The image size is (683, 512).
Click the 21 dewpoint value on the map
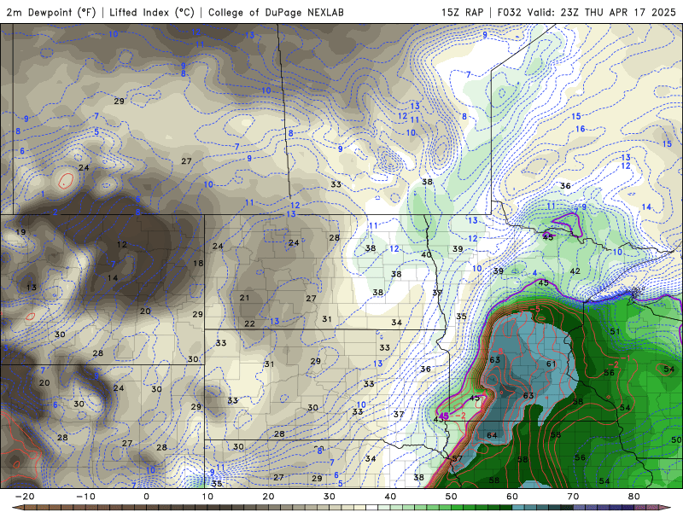244,298
